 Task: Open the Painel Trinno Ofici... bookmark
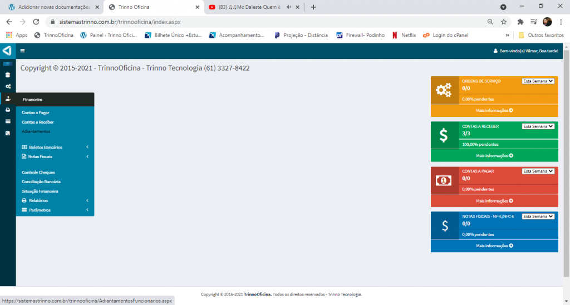click(x=109, y=35)
